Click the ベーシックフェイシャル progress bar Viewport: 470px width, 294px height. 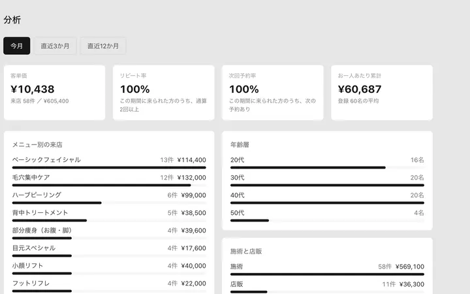pyautogui.click(x=109, y=167)
